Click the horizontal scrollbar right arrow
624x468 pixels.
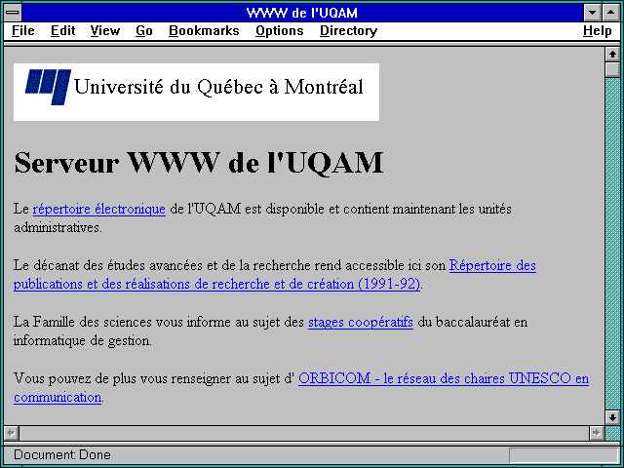597,433
